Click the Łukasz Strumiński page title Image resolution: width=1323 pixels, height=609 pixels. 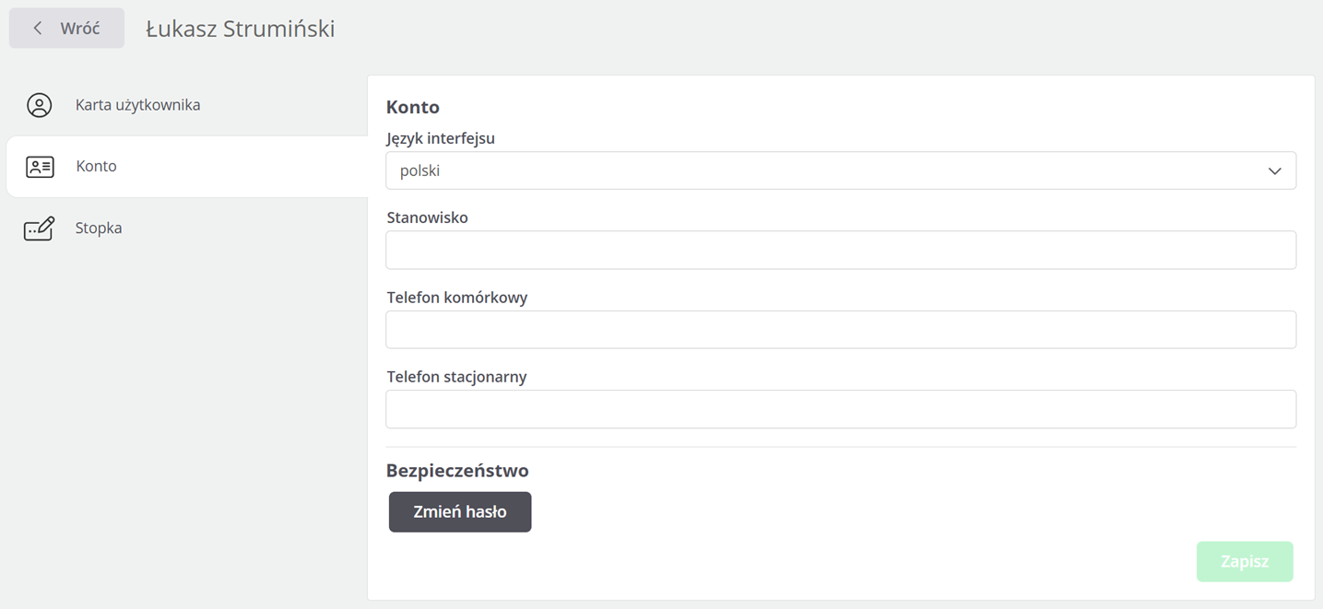241,29
